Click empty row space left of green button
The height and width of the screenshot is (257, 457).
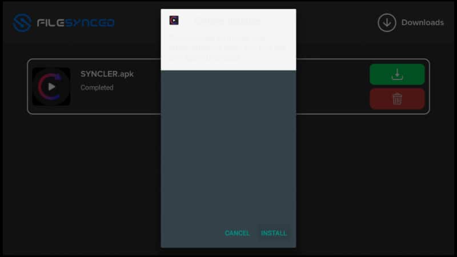pyautogui.click(x=332, y=87)
